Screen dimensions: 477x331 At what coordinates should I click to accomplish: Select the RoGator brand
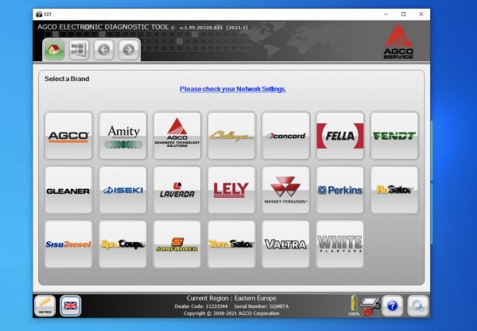[x=394, y=190]
